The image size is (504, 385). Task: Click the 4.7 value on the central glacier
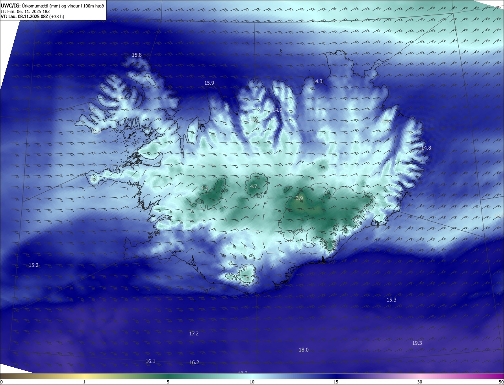pos(254,187)
